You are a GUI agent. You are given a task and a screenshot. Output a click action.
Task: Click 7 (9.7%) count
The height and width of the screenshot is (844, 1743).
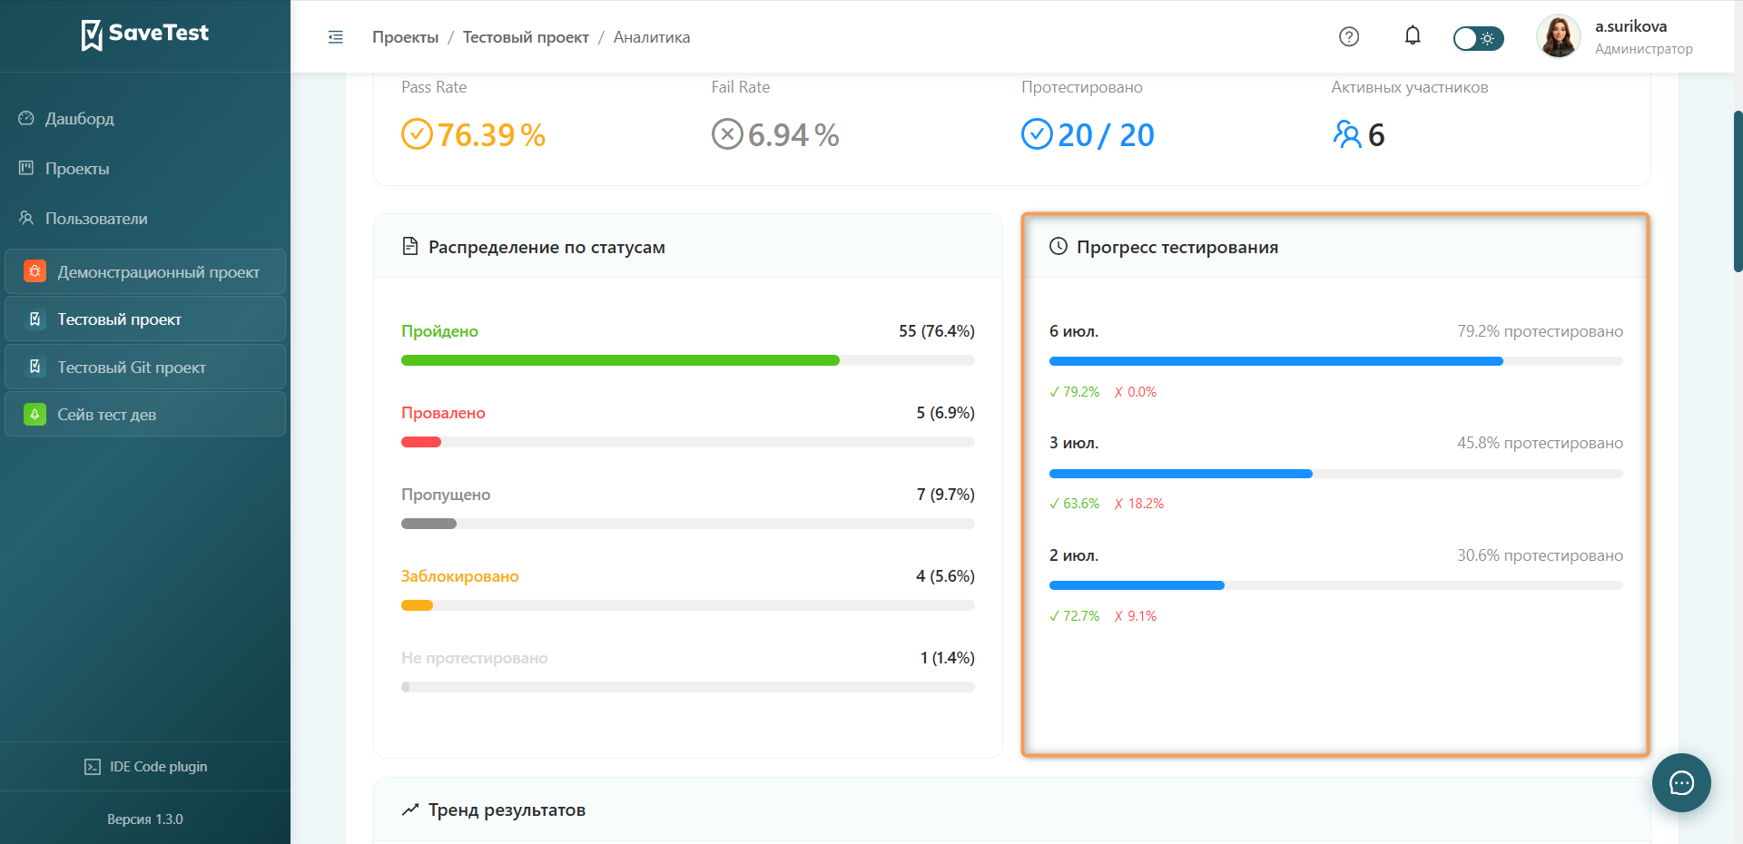[946, 495]
